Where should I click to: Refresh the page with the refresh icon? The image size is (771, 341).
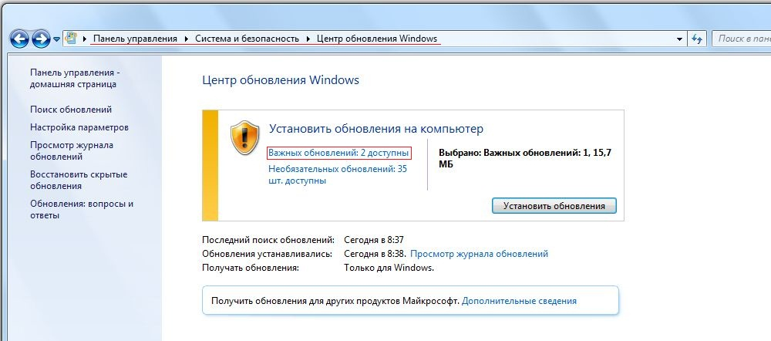(x=696, y=39)
